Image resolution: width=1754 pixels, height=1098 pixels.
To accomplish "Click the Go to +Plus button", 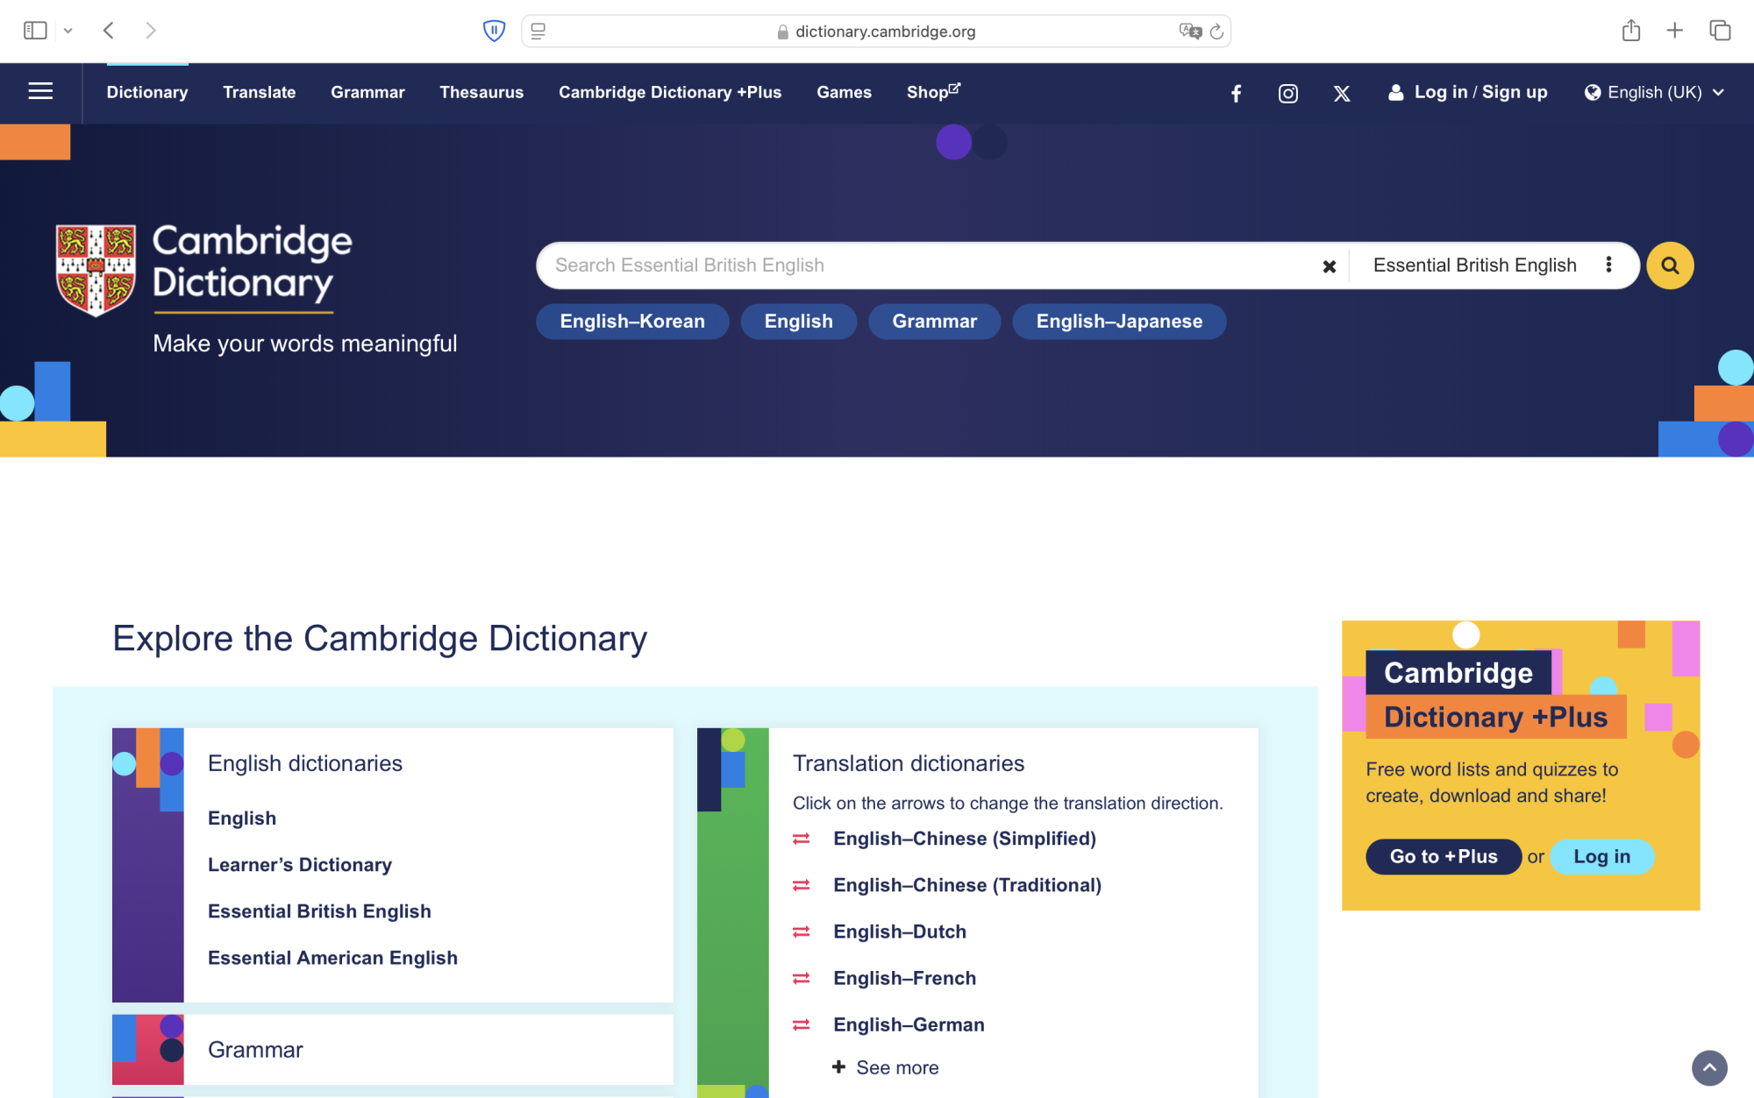I will 1444,856.
